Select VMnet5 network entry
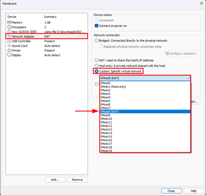Image resolution: width=206 pixels, height=195 pixels. click(x=145, y=101)
